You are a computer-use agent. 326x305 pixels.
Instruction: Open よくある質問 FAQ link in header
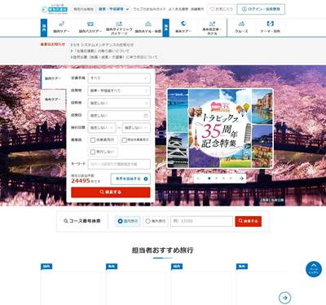178,9
